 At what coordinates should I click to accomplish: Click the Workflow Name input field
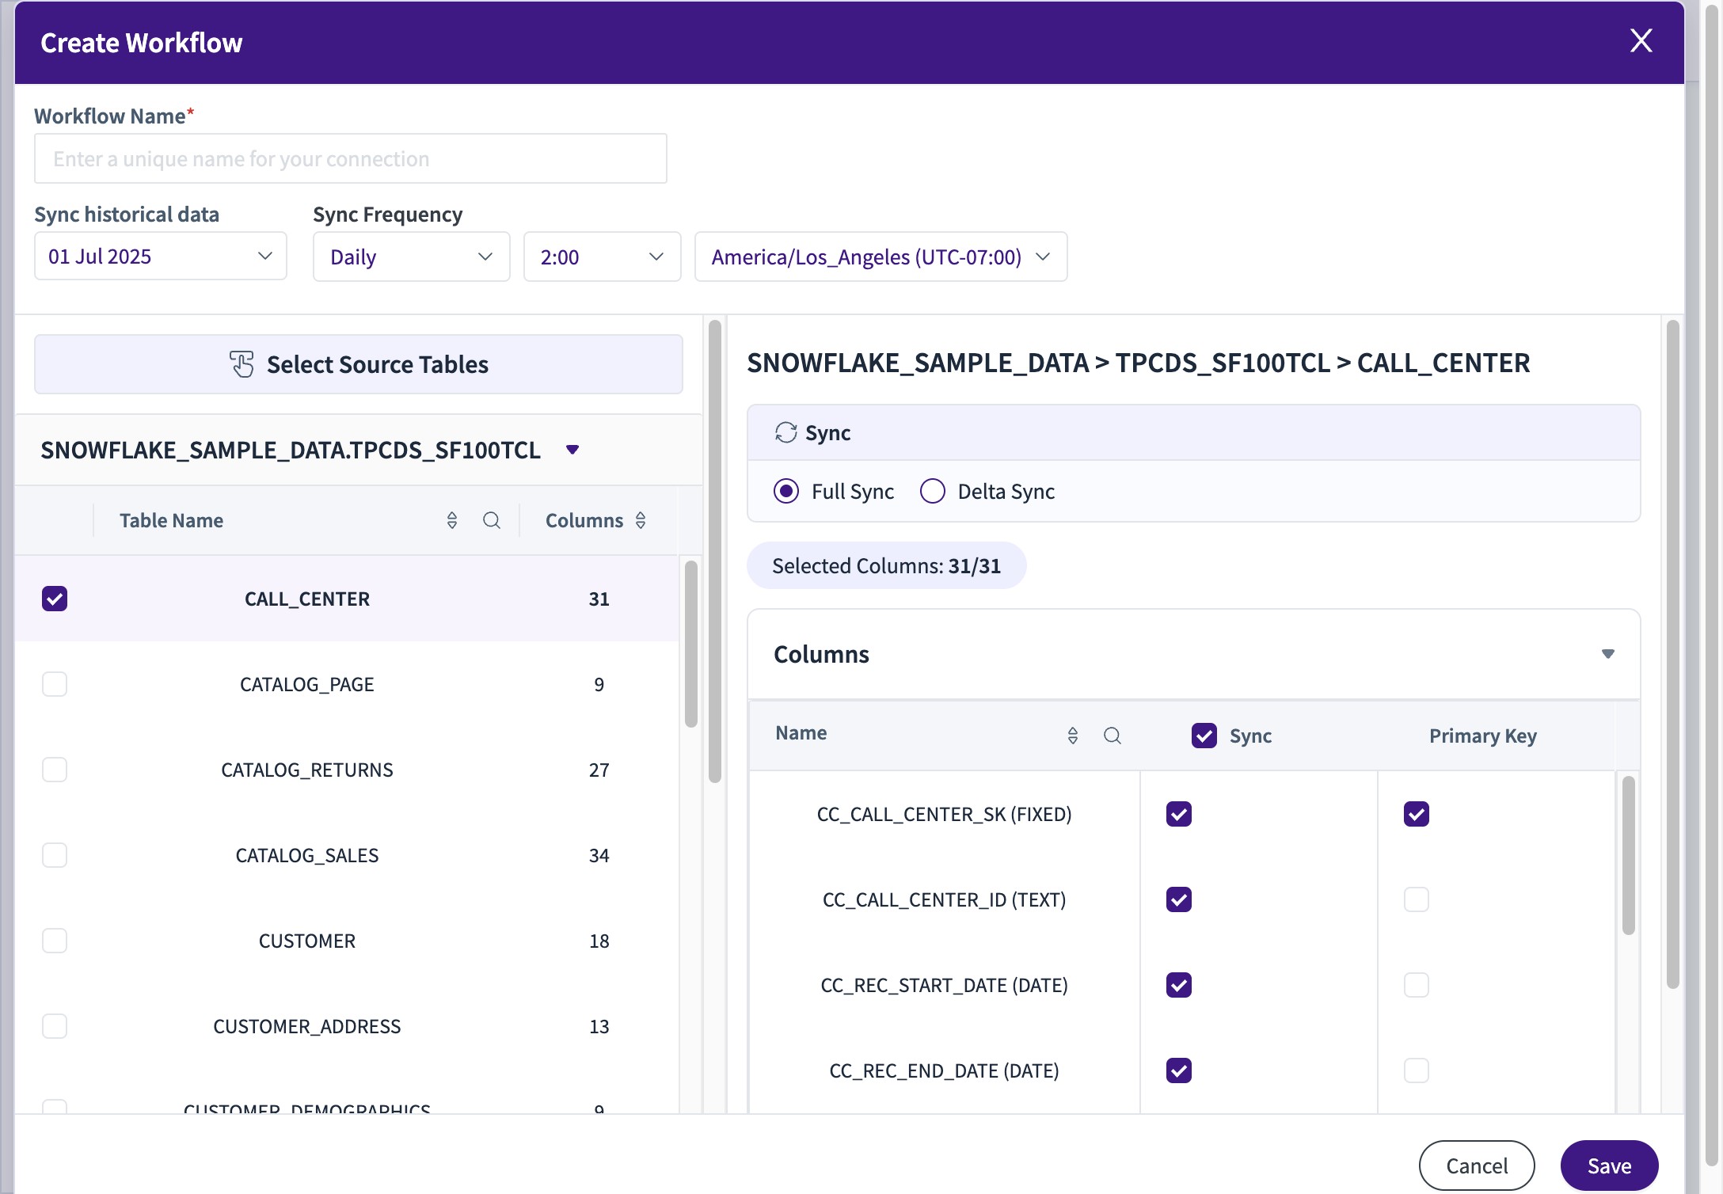point(350,158)
